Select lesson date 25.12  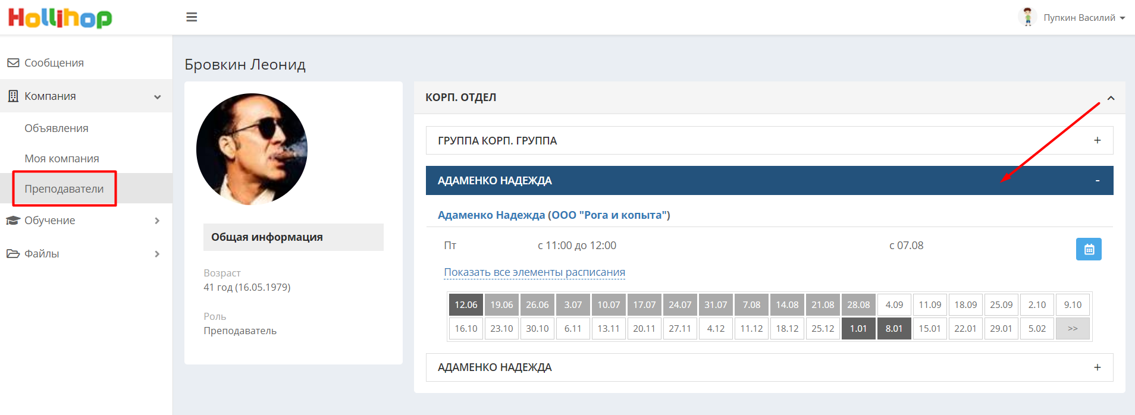coord(823,329)
